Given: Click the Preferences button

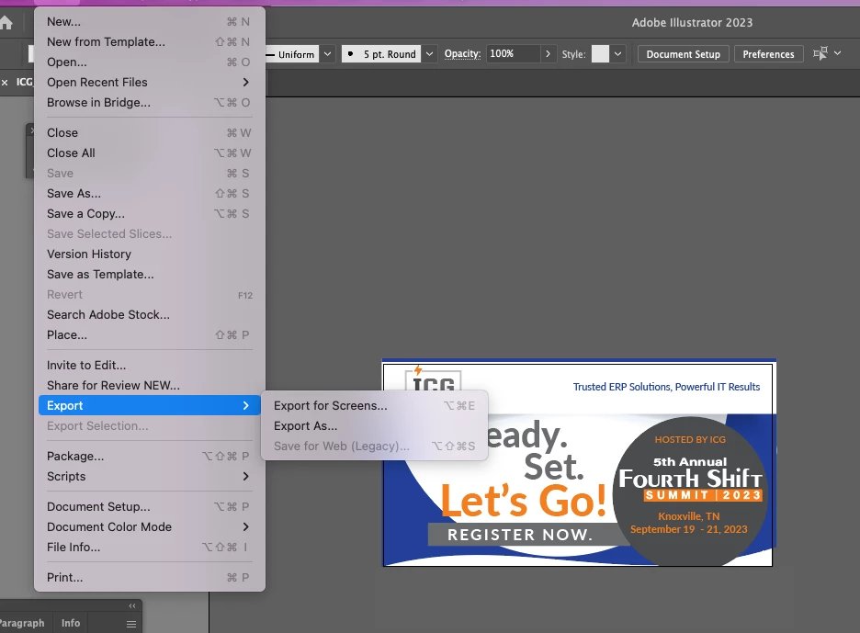Looking at the screenshot, I should [x=768, y=54].
